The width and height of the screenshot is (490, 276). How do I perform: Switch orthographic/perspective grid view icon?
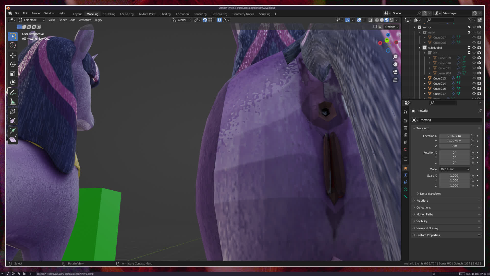pyautogui.click(x=395, y=80)
